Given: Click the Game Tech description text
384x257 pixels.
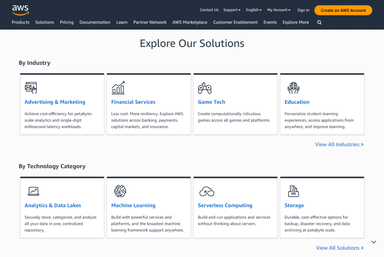Looking at the screenshot, I should coord(234,117).
